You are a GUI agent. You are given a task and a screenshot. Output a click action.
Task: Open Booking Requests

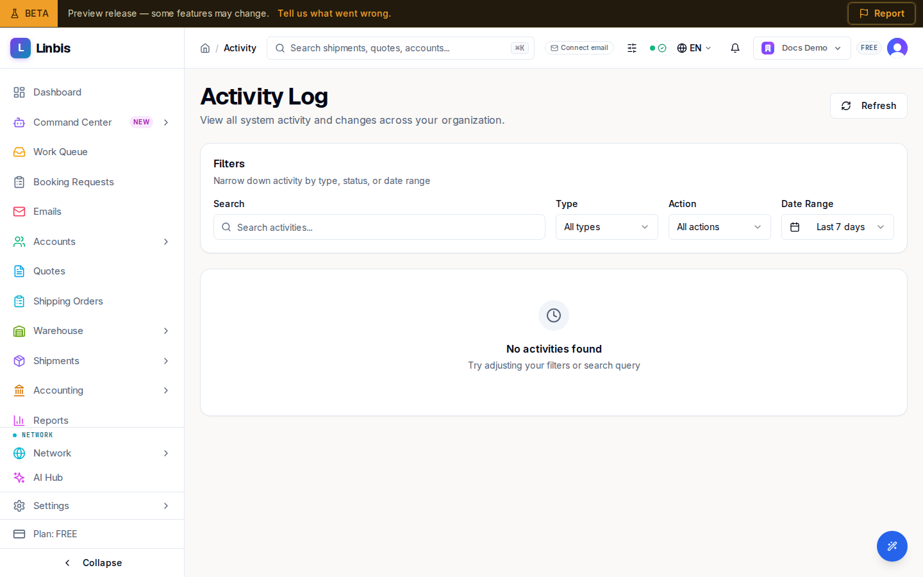point(92,182)
